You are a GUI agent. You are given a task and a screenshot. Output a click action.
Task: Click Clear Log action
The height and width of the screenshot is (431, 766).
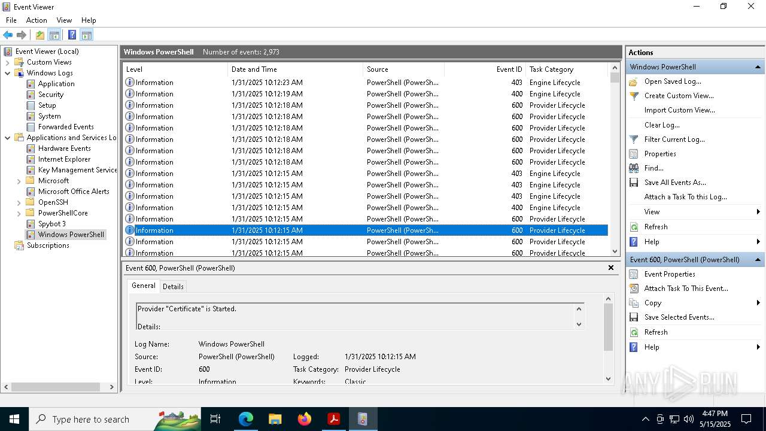click(662, 125)
